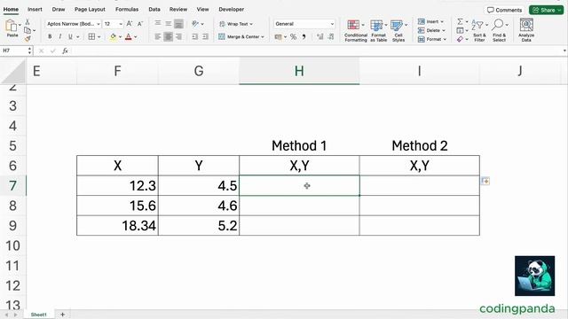Click the Clear eraser icon

[x=460, y=39]
